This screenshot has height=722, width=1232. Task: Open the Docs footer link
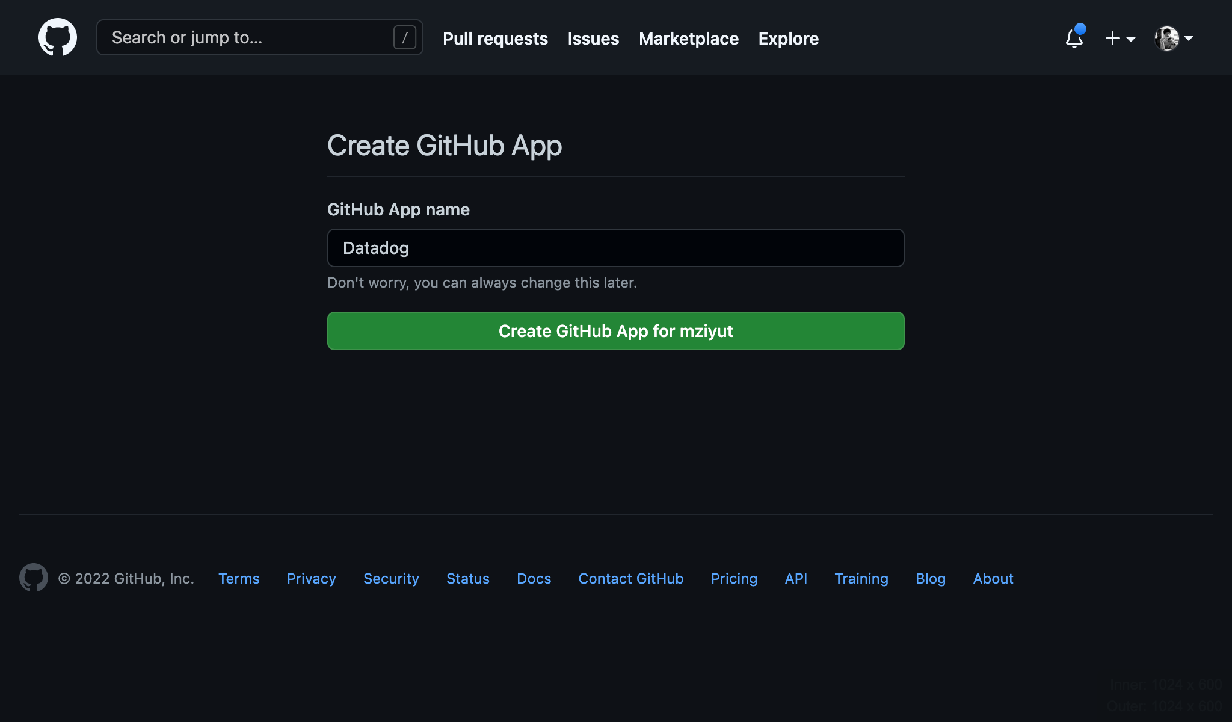[534, 578]
